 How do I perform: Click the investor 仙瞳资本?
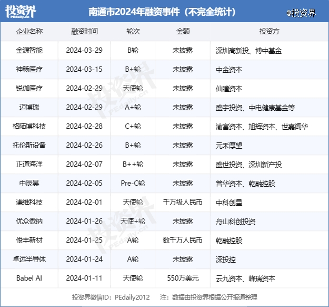pyautogui.click(x=229, y=89)
